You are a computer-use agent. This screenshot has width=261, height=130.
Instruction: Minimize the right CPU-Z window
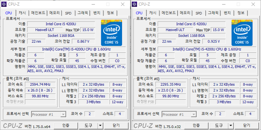pos(224,4)
